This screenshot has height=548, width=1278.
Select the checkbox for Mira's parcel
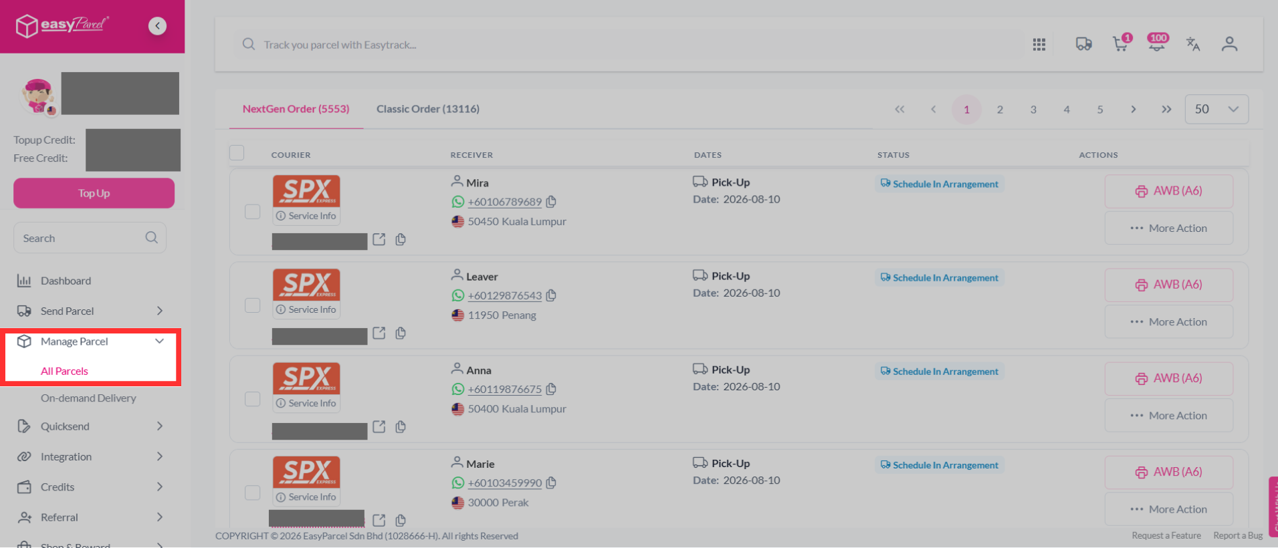[252, 211]
